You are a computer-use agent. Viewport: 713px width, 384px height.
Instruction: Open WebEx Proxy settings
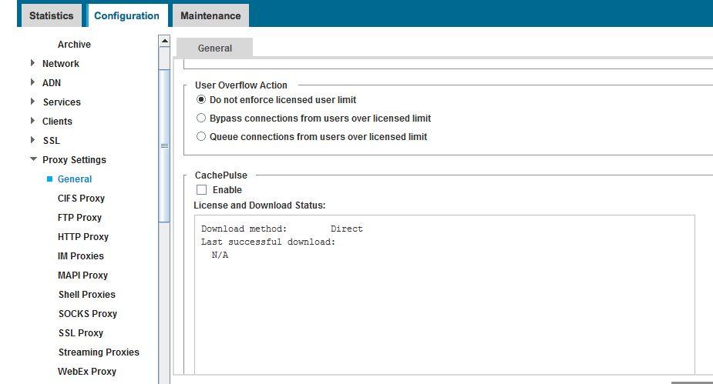click(87, 371)
